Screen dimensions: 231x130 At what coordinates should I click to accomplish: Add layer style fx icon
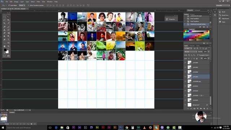click(191, 109)
